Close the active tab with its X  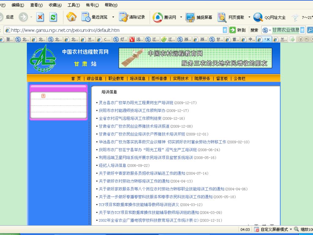268,39
